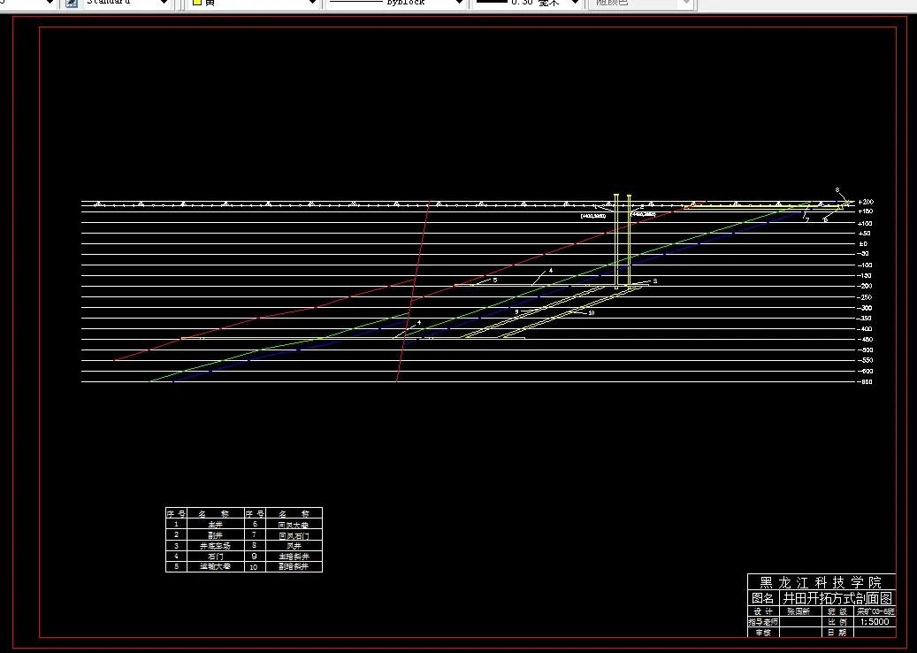Select legend entry 井底车场
Image resolution: width=917 pixels, height=653 pixels.
(215, 546)
